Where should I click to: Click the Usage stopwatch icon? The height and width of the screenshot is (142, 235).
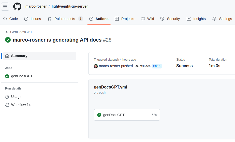click(7, 97)
